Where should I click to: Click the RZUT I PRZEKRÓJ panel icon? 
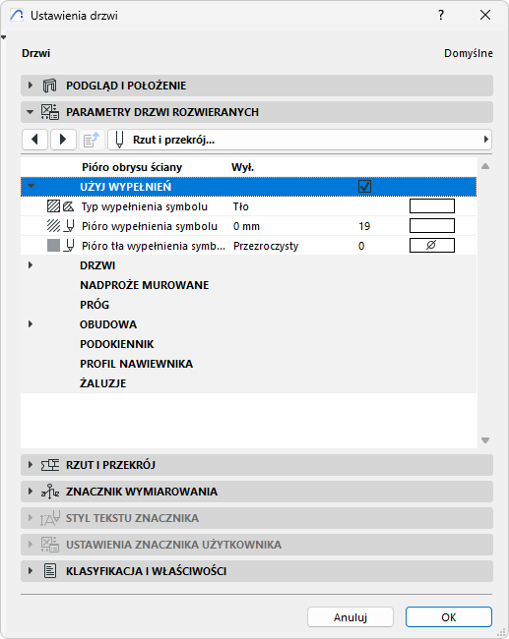tap(50, 465)
